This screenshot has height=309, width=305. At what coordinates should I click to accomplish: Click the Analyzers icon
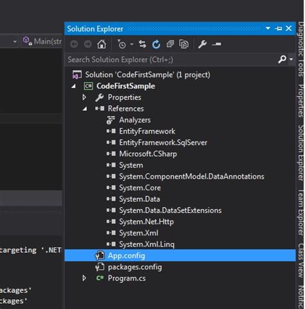(x=111, y=120)
